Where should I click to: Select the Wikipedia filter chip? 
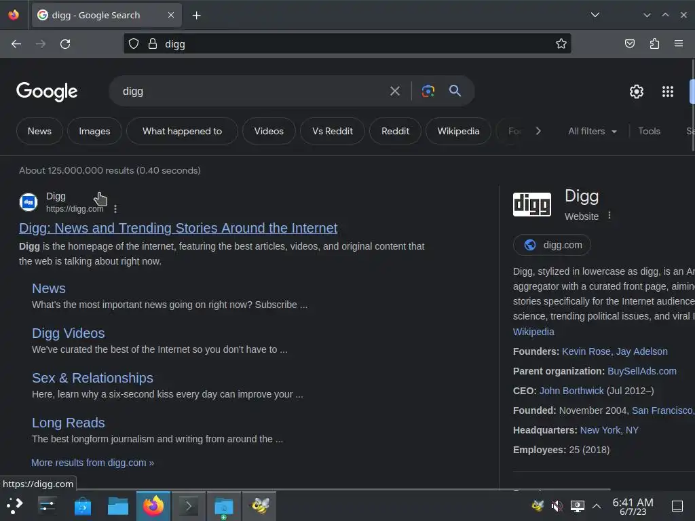tap(458, 131)
